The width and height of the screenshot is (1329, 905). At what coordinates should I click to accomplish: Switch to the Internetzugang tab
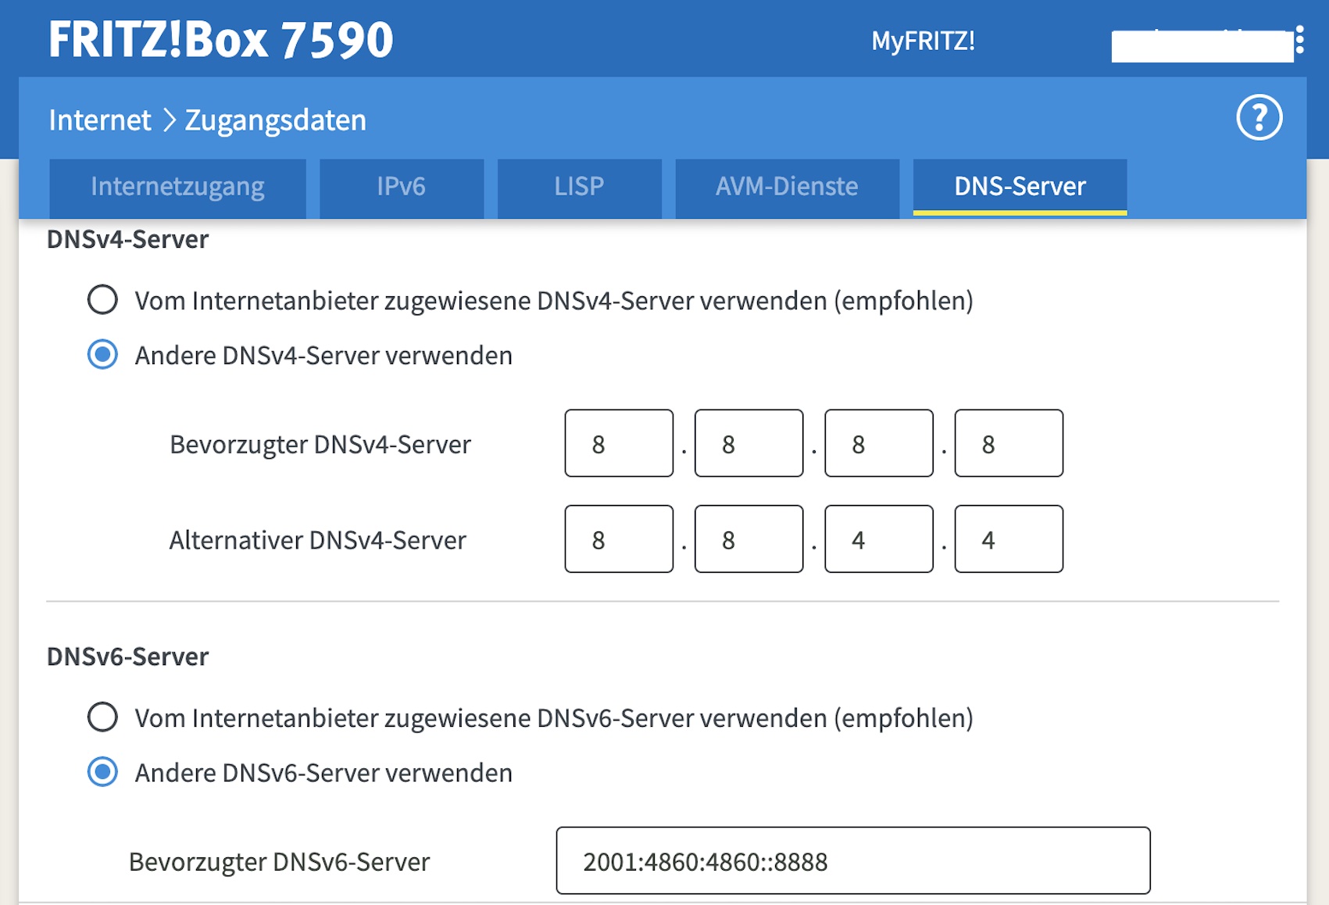click(177, 188)
